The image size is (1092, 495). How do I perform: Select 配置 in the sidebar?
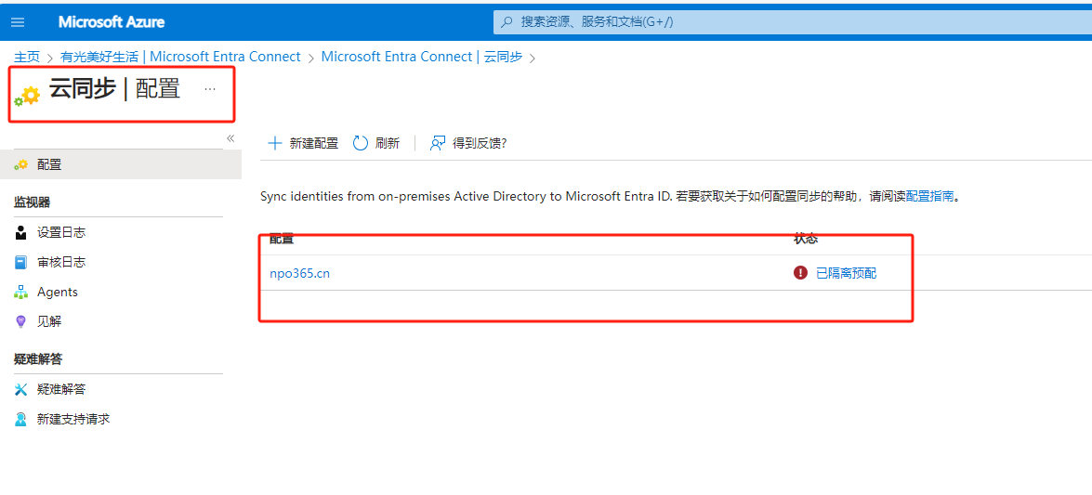(121, 164)
